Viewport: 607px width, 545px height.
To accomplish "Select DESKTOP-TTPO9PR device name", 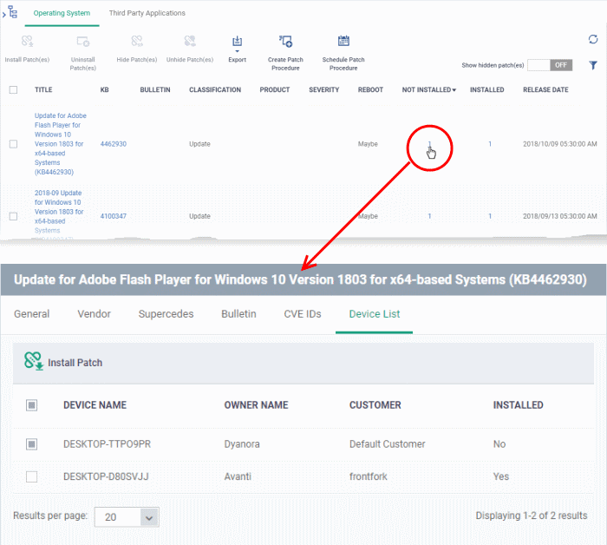I will point(108,444).
